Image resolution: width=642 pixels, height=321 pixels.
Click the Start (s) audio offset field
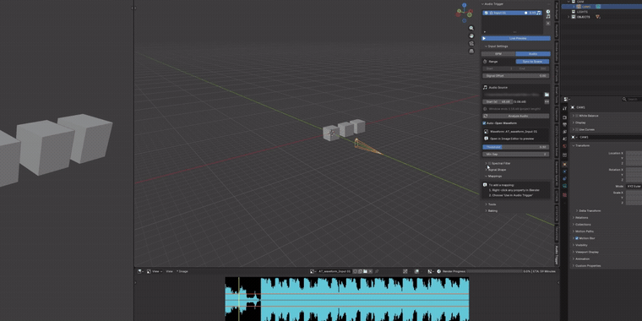tap(498, 101)
